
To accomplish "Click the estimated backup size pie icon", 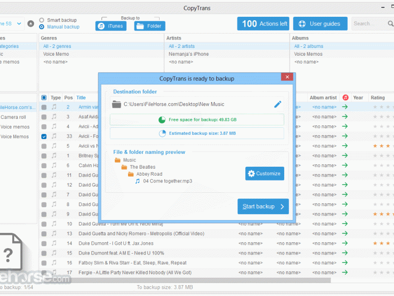I will (x=163, y=133).
